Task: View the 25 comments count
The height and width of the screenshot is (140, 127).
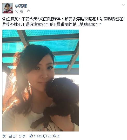Action: tap(49, 136)
